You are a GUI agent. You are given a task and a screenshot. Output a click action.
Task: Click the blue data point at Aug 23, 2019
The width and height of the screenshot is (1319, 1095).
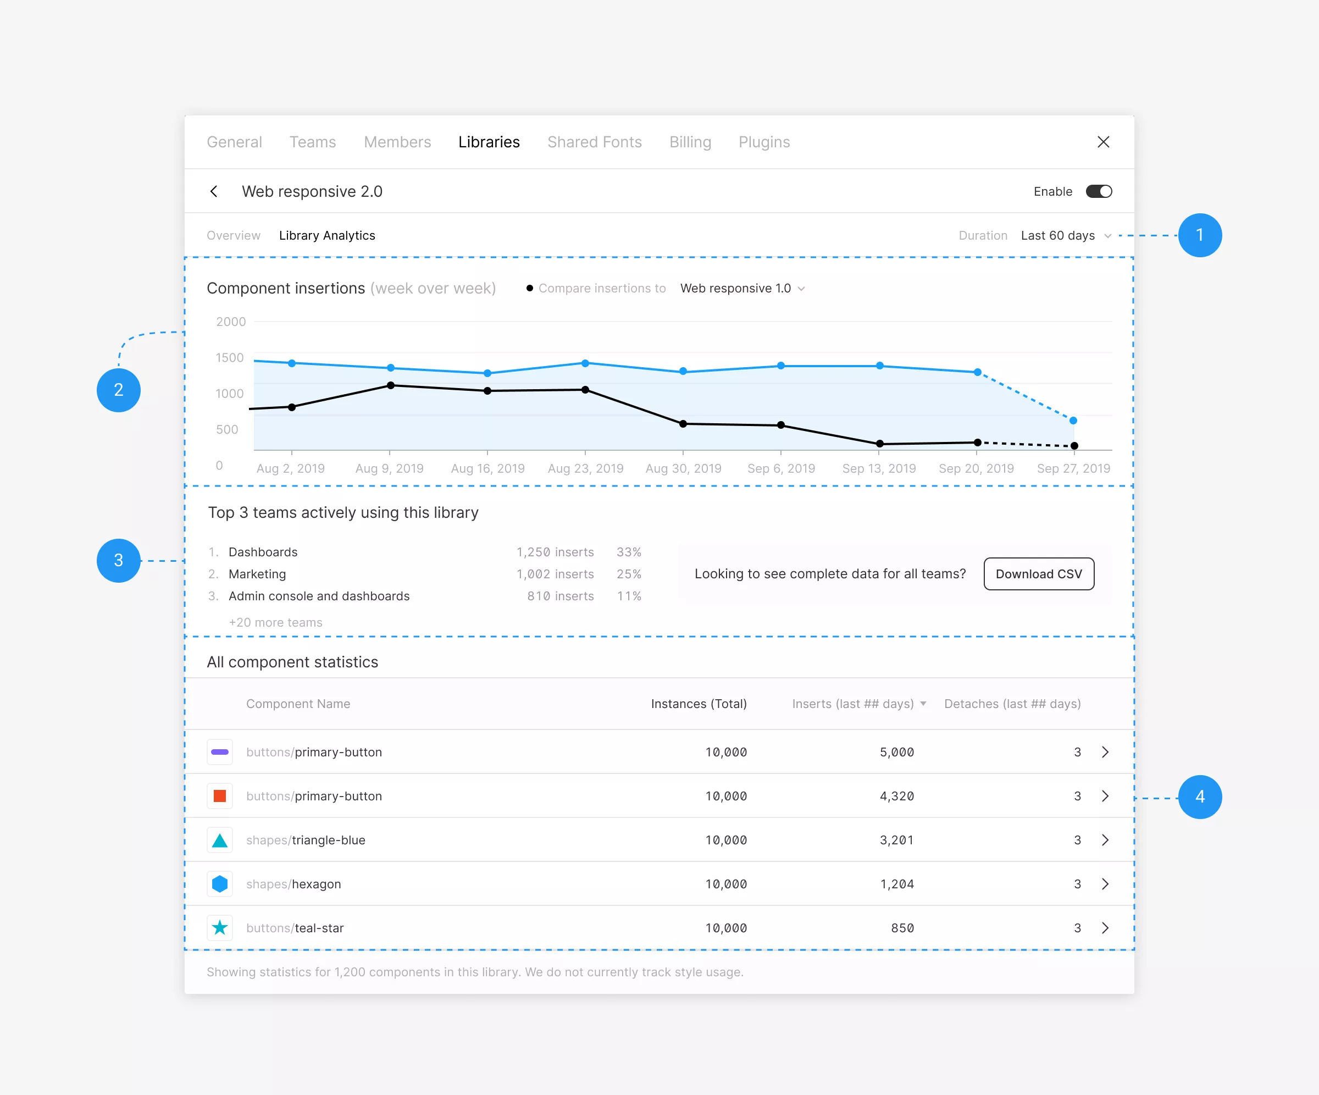[x=585, y=363]
